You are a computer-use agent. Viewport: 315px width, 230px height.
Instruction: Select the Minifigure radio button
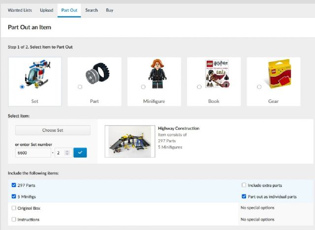[143, 87]
